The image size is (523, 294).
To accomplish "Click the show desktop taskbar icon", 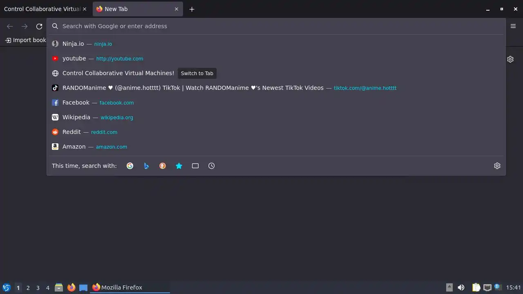I will pyautogui.click(x=83, y=287).
